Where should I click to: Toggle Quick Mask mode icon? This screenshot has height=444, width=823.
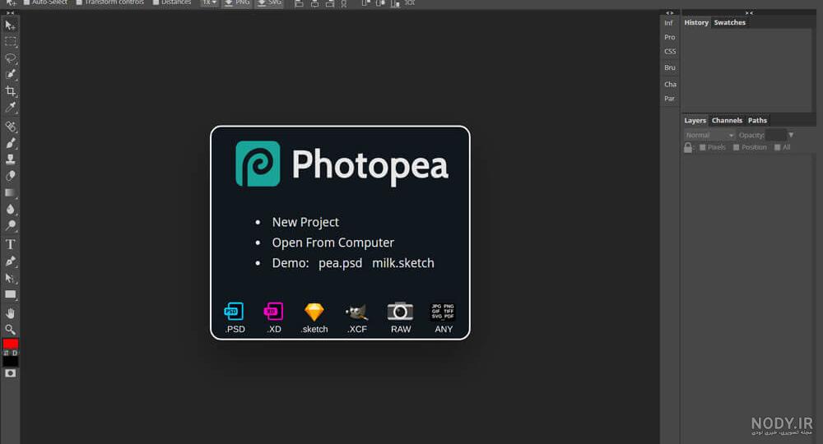10,373
